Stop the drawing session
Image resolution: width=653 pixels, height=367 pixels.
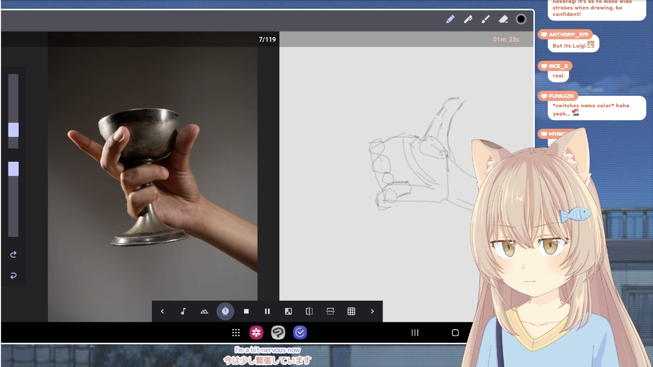tap(246, 312)
